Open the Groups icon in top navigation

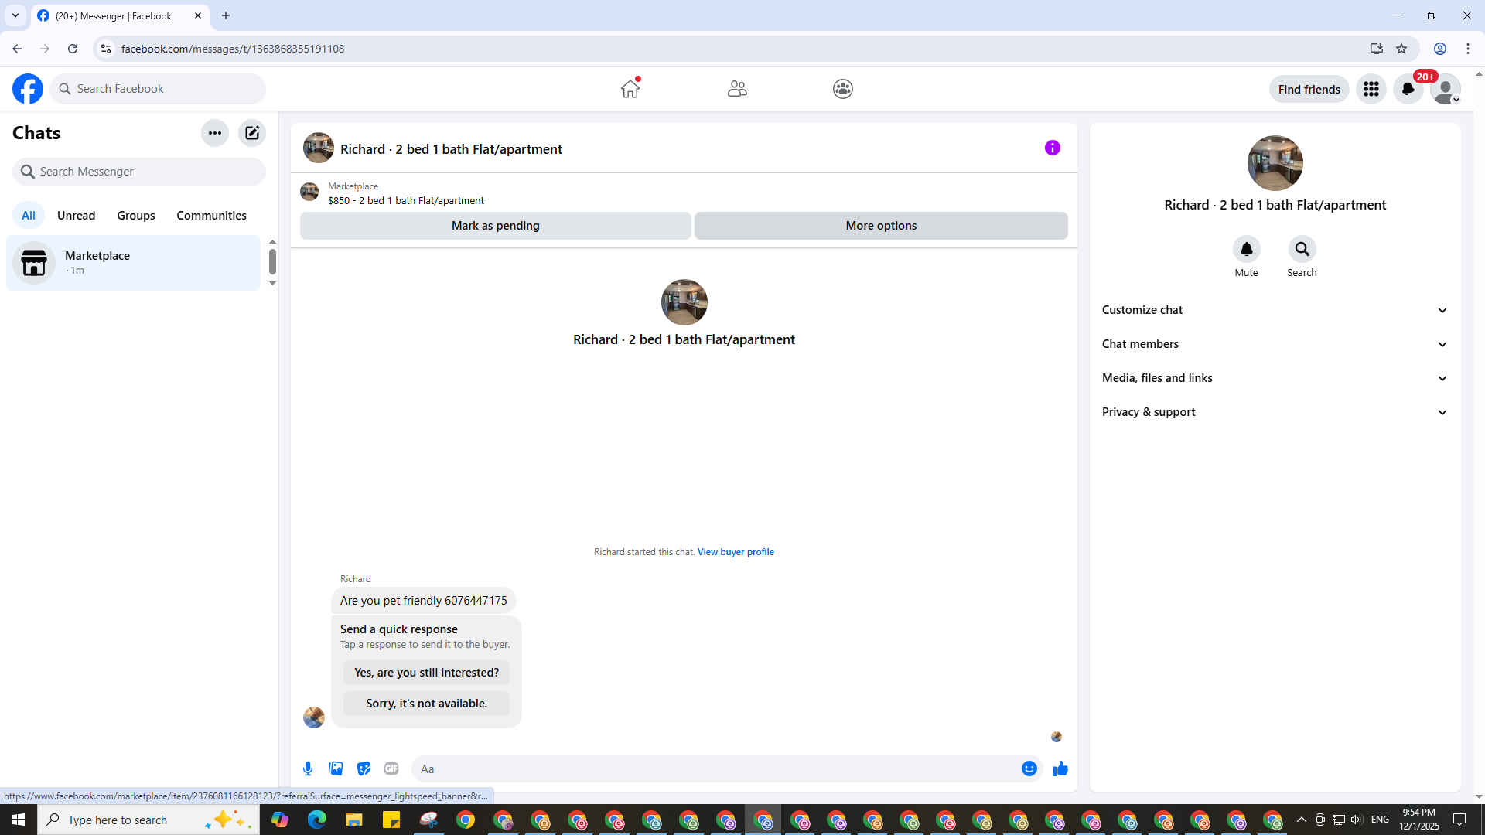click(x=843, y=89)
